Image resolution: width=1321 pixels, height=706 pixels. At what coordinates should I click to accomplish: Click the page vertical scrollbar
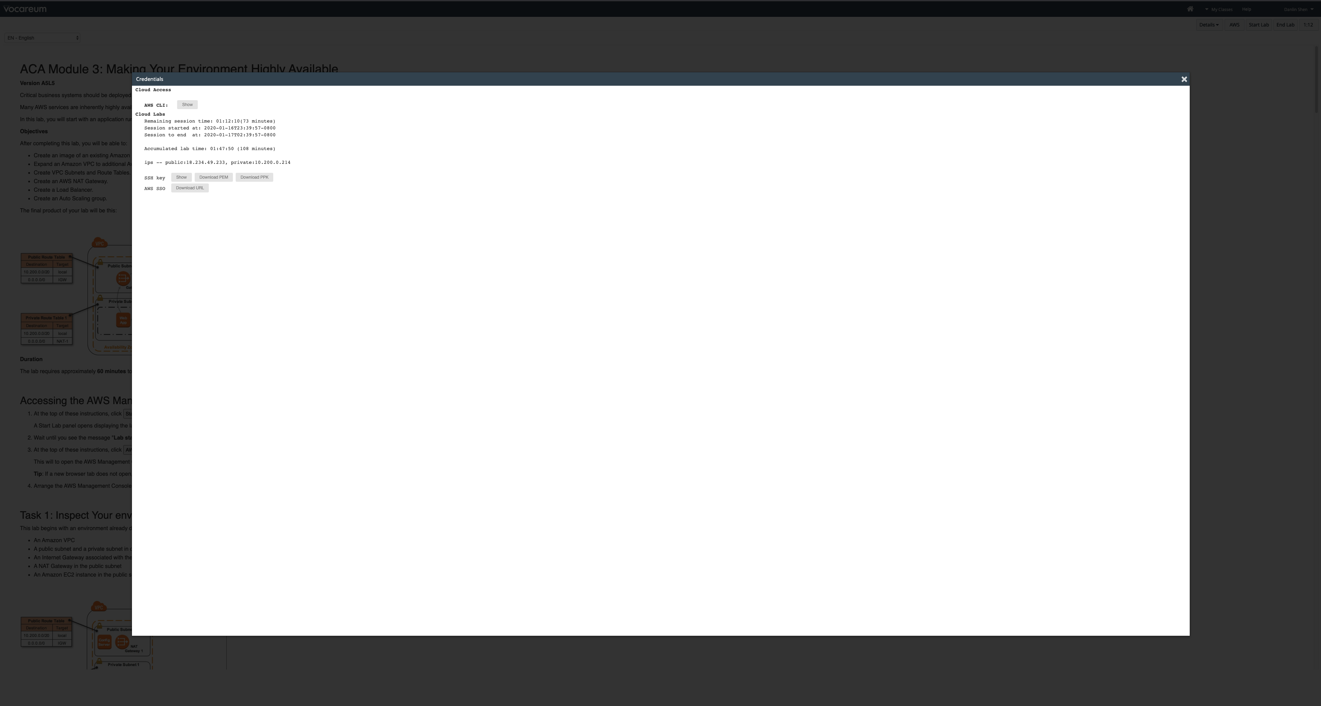coord(1318,80)
